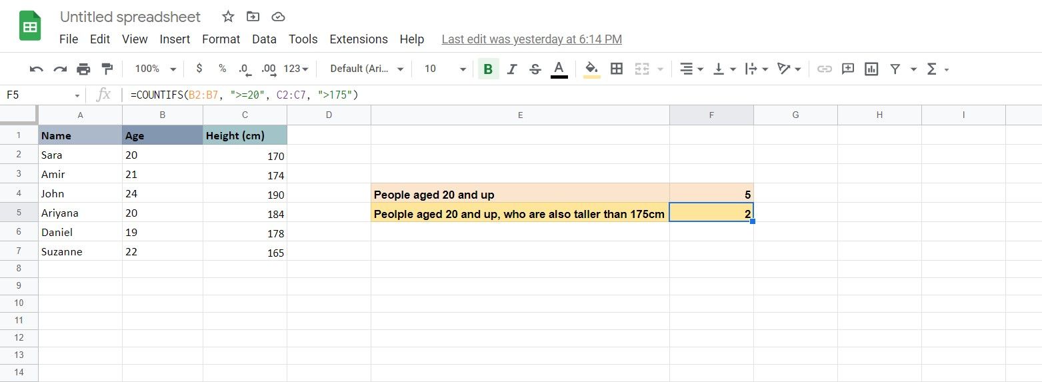
Task: Open the Borders grid icon
Action: (x=617, y=69)
